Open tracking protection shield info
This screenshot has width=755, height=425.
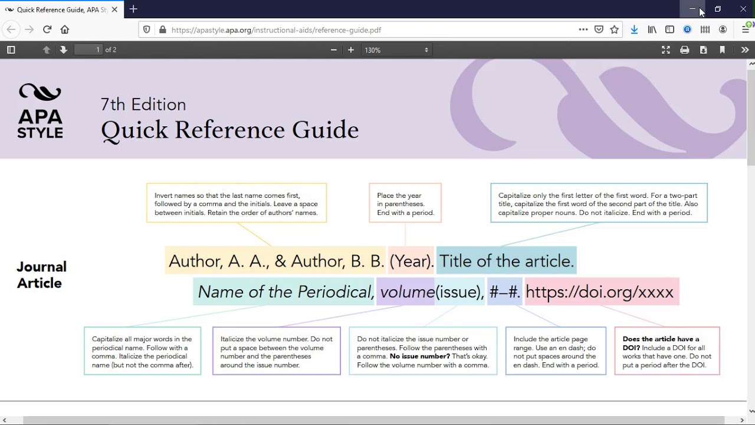click(147, 30)
